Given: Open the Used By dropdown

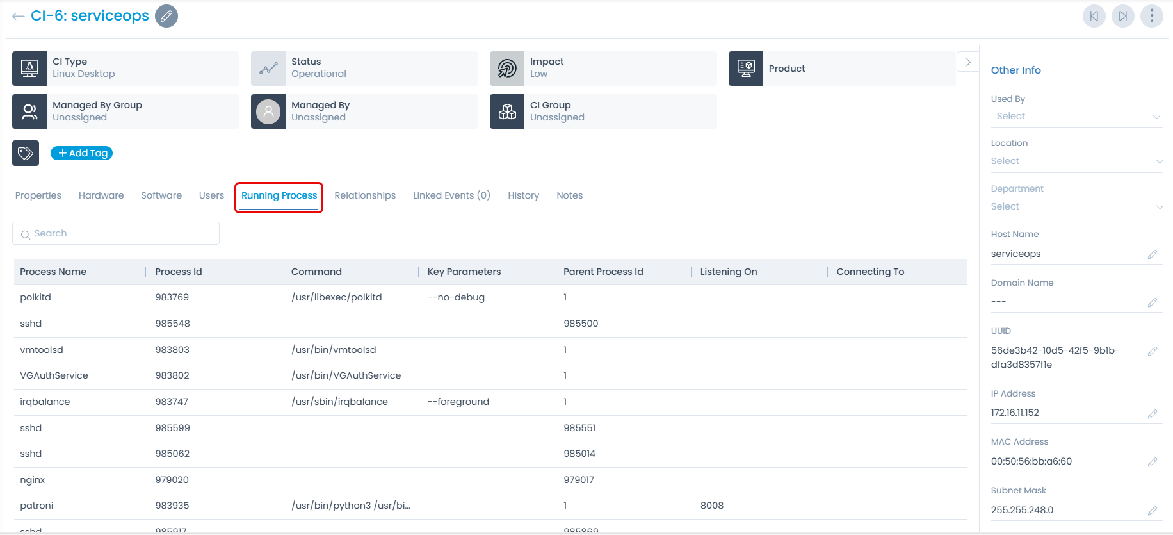Looking at the screenshot, I should click(x=1076, y=116).
